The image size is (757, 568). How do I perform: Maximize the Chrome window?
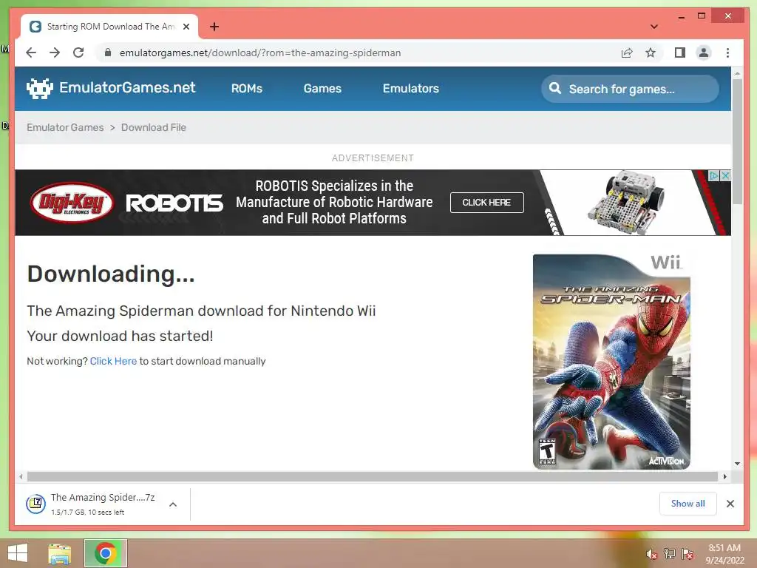point(702,16)
